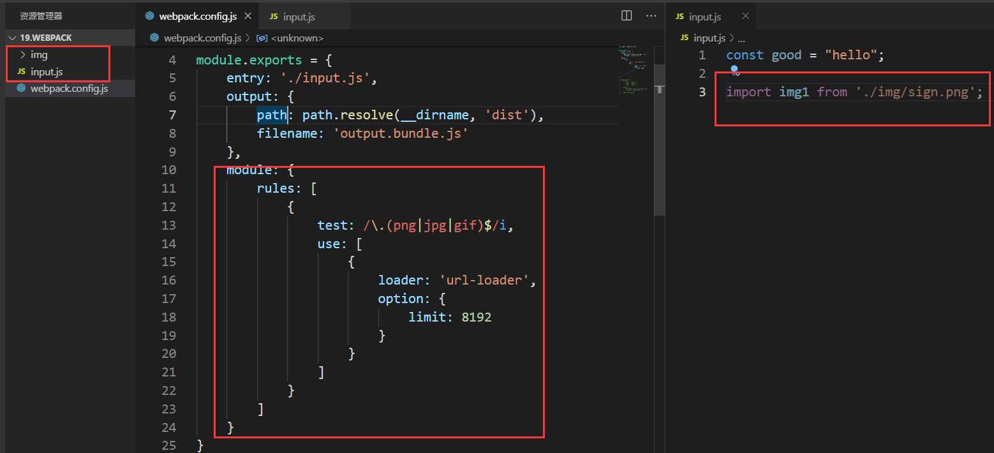This screenshot has height=453, width=994.
Task: Click the minimap in the left editor
Action: tap(633, 70)
